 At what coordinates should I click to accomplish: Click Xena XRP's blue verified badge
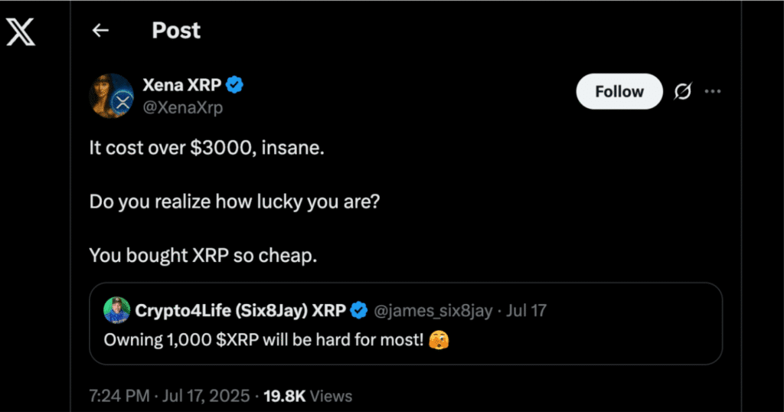235,86
